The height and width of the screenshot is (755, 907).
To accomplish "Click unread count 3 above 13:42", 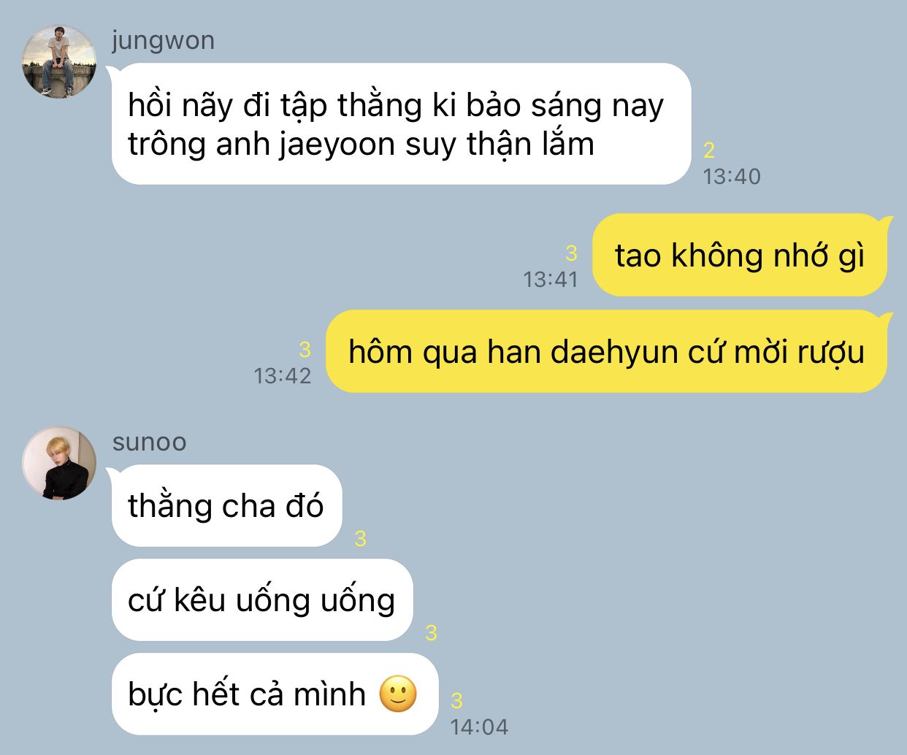I will (x=305, y=350).
